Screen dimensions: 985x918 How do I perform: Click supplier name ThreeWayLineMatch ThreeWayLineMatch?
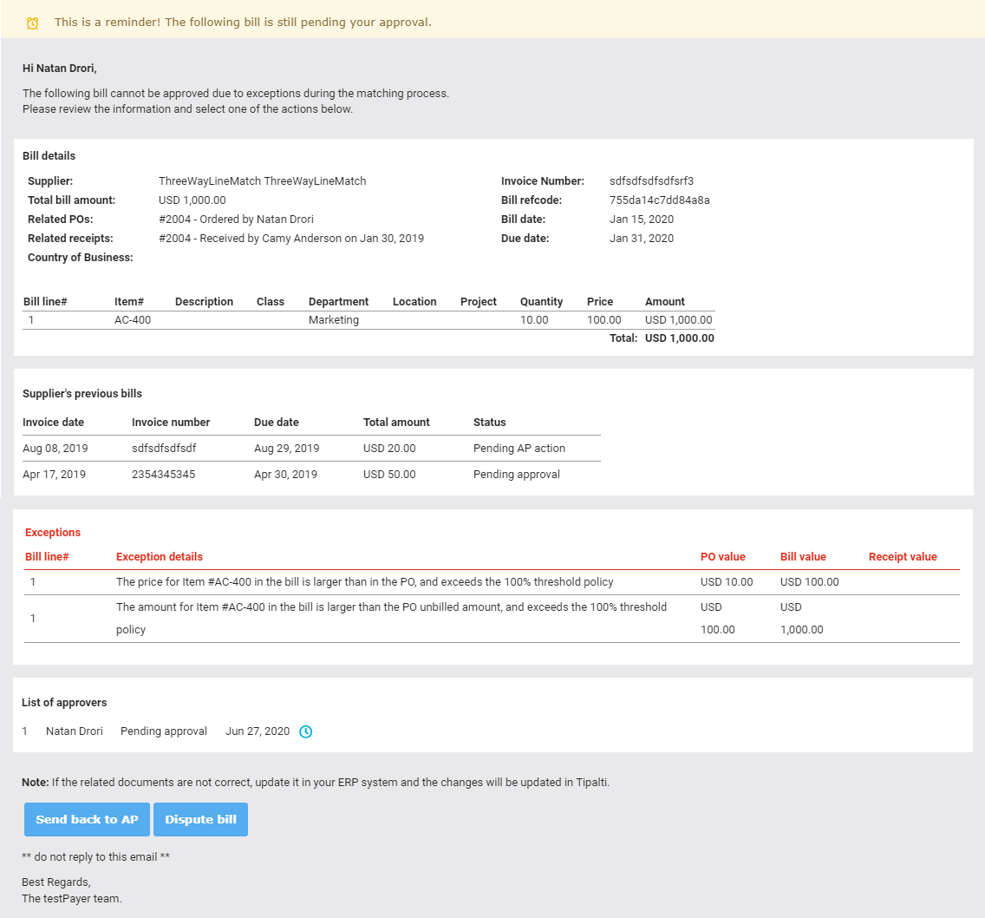[262, 181]
